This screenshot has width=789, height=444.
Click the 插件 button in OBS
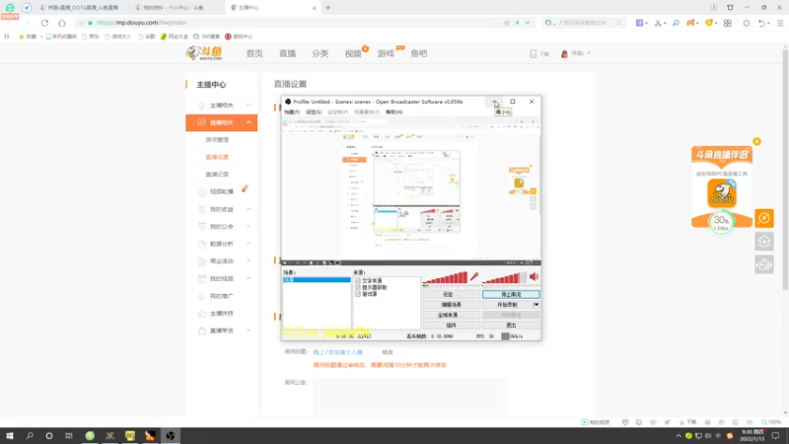pyautogui.click(x=451, y=326)
